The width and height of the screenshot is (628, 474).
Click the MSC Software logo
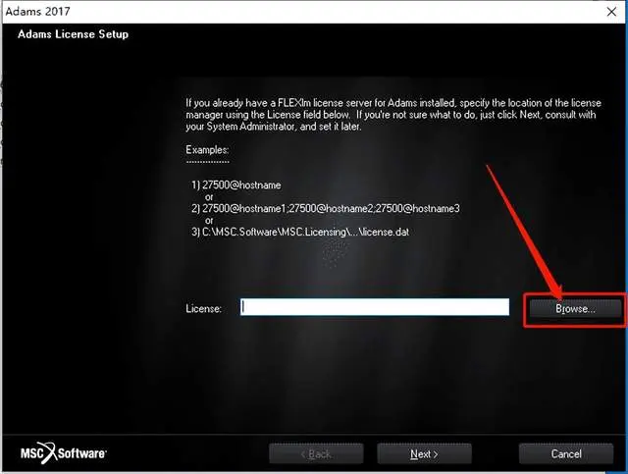click(x=63, y=452)
